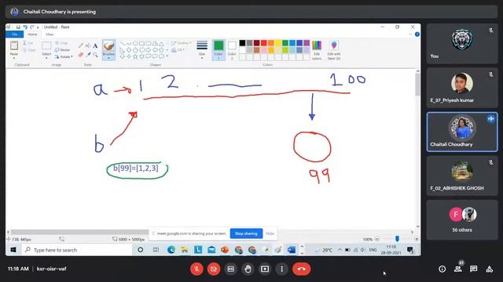
Task: Open Meet more options three dots
Action: (281, 269)
